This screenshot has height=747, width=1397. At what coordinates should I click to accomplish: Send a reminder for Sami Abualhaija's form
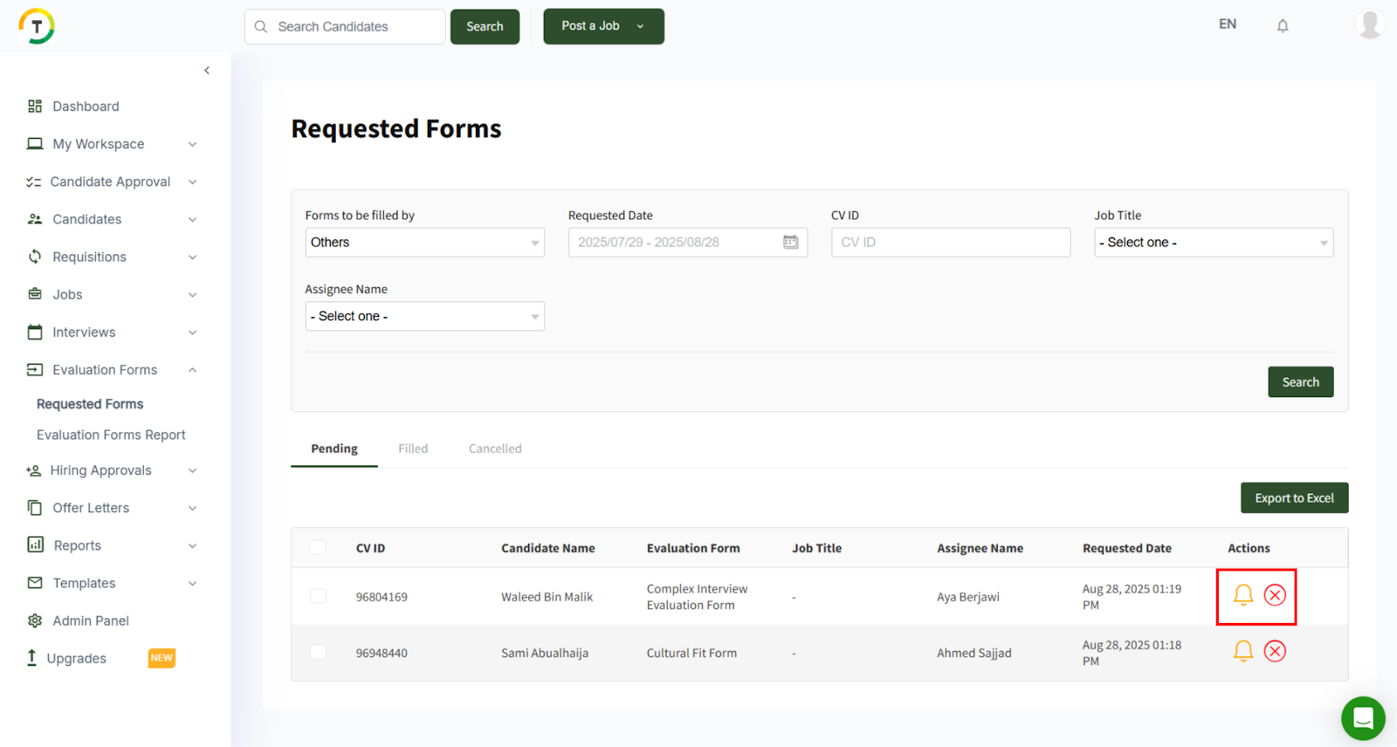(1242, 651)
